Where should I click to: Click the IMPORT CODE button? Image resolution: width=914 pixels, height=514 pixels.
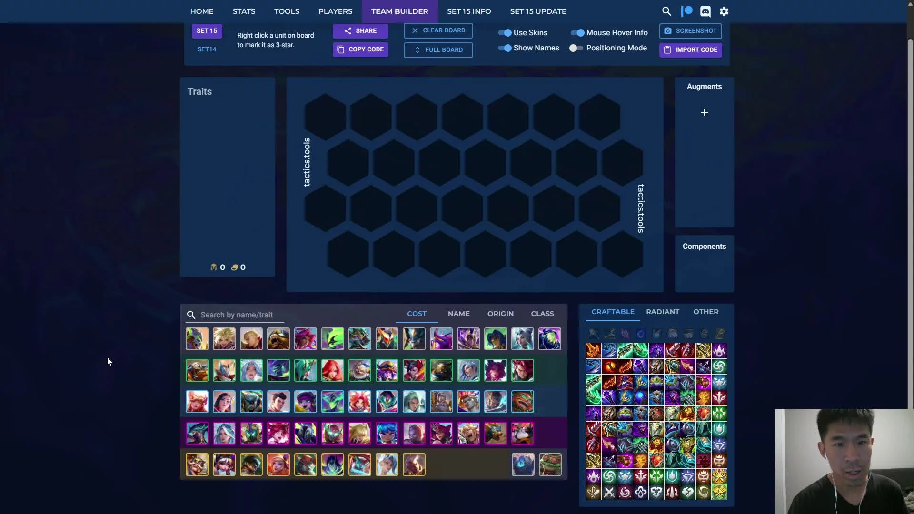click(690, 50)
